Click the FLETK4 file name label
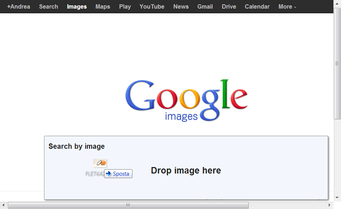Screen dimensions: 341x209 95,174
